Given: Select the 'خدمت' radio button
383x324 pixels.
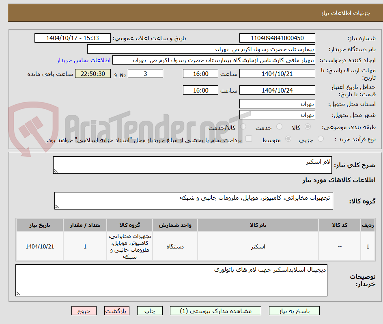Looking at the screenshot, I should tap(279, 126).
